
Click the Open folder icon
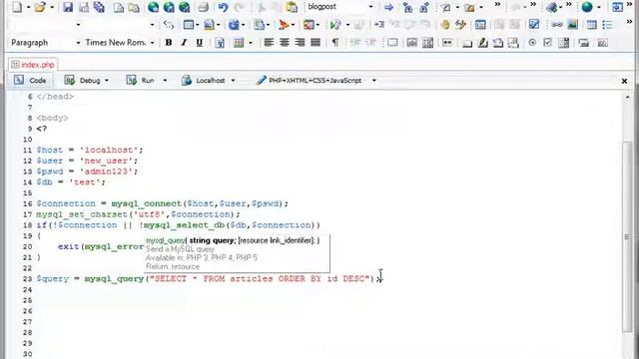point(40,7)
